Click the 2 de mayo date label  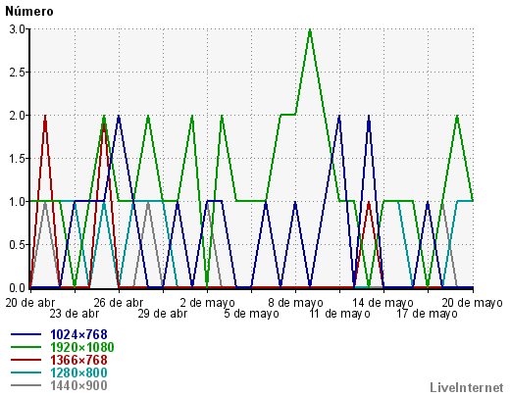coord(207,303)
